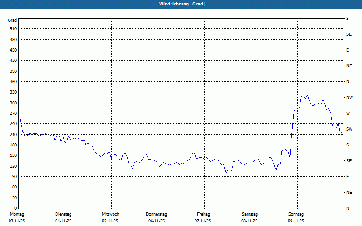The height and width of the screenshot is (226, 362).
Task: Click the date 07.11.25
Action: [203, 221]
